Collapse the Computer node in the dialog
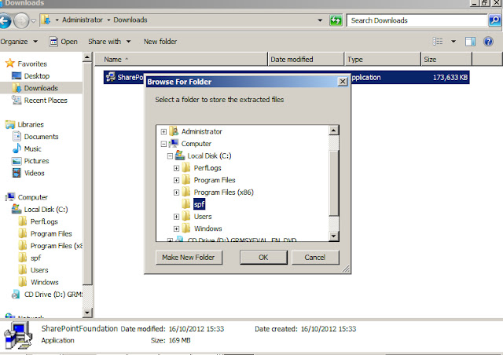This screenshot has height=355, width=503. [x=163, y=144]
